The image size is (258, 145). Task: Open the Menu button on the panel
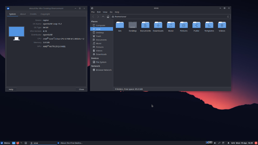(5, 143)
